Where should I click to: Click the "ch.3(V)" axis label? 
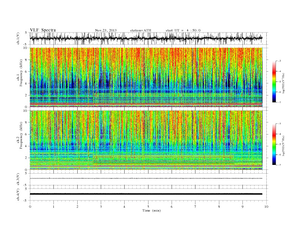click(x=18, y=179)
